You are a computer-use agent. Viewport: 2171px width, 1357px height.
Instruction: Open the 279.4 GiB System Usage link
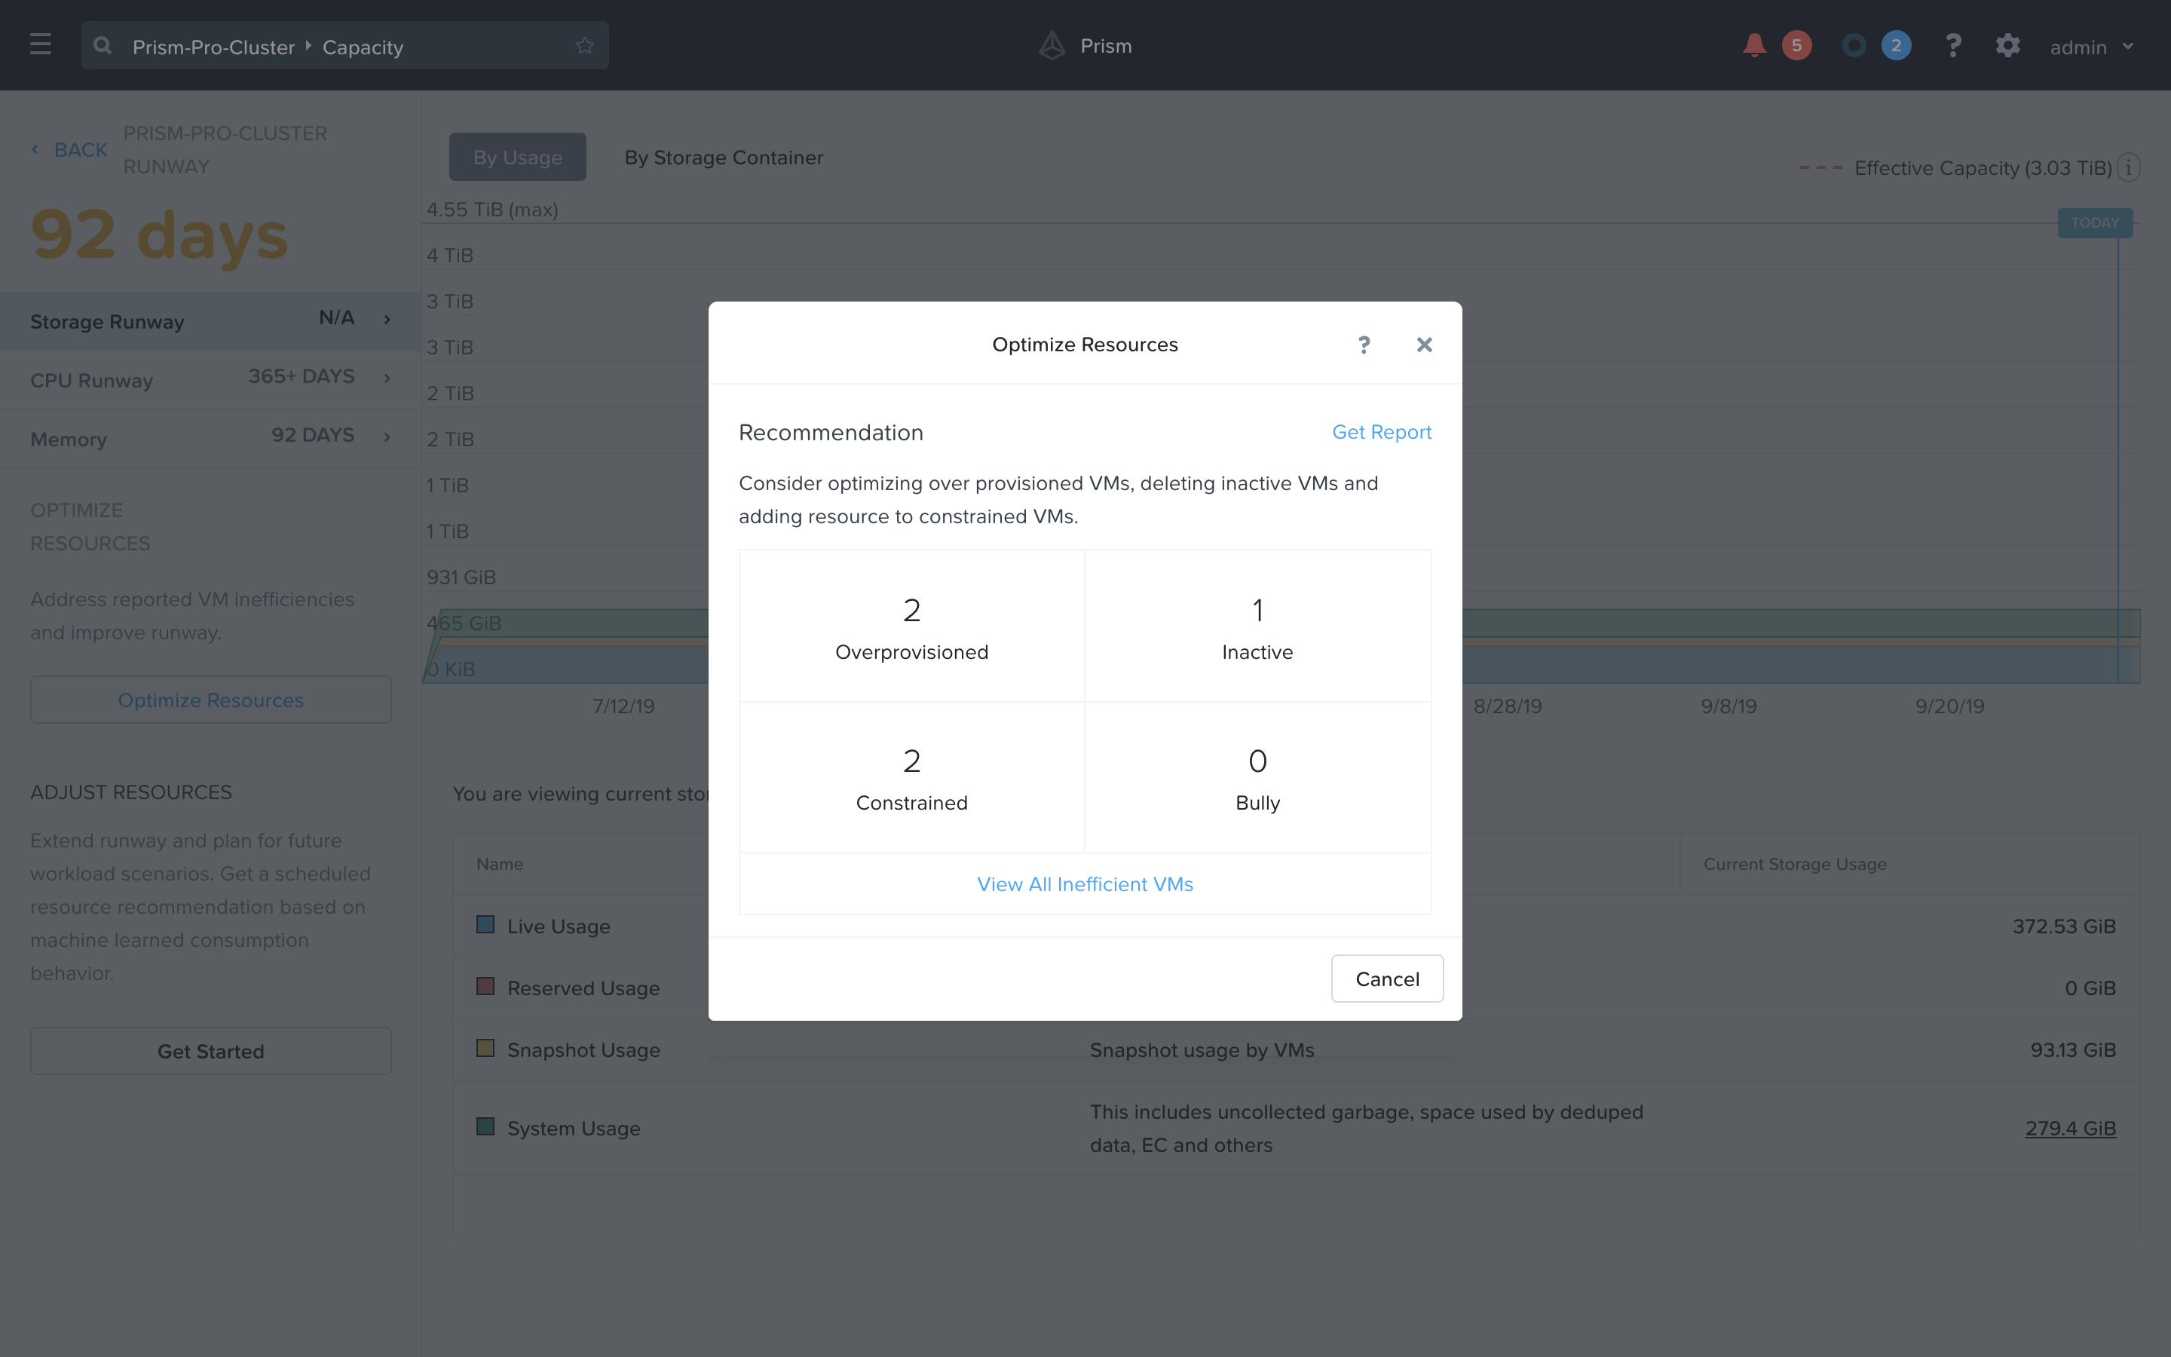click(2070, 1128)
